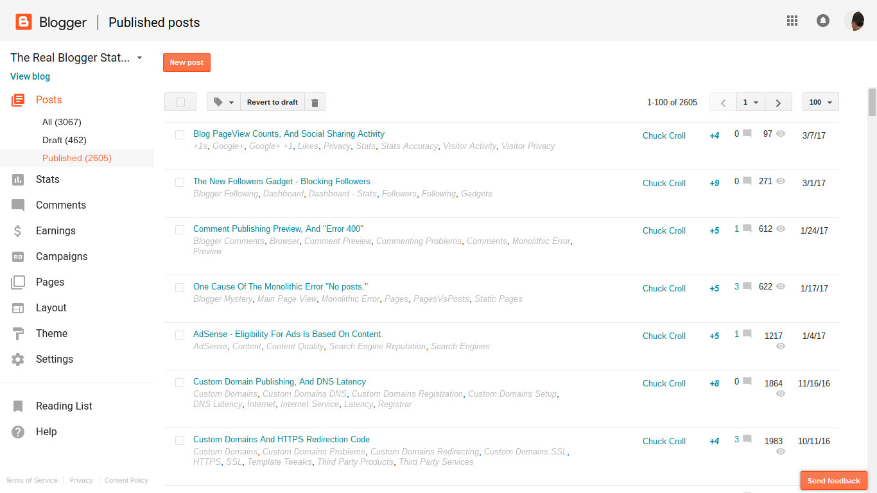The height and width of the screenshot is (493, 877).
Task: Click the Search Engine Reputation label
Action: pos(378,347)
